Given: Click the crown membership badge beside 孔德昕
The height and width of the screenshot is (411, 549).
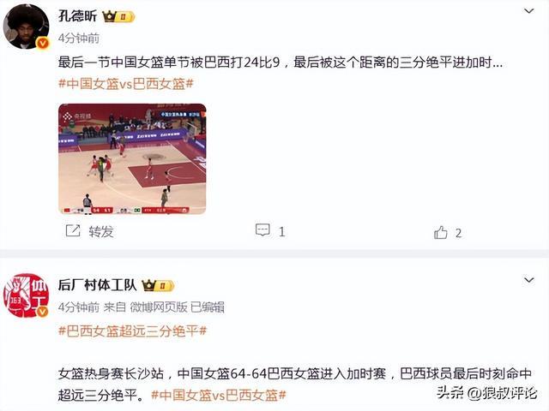Looking at the screenshot, I should tap(118, 16).
